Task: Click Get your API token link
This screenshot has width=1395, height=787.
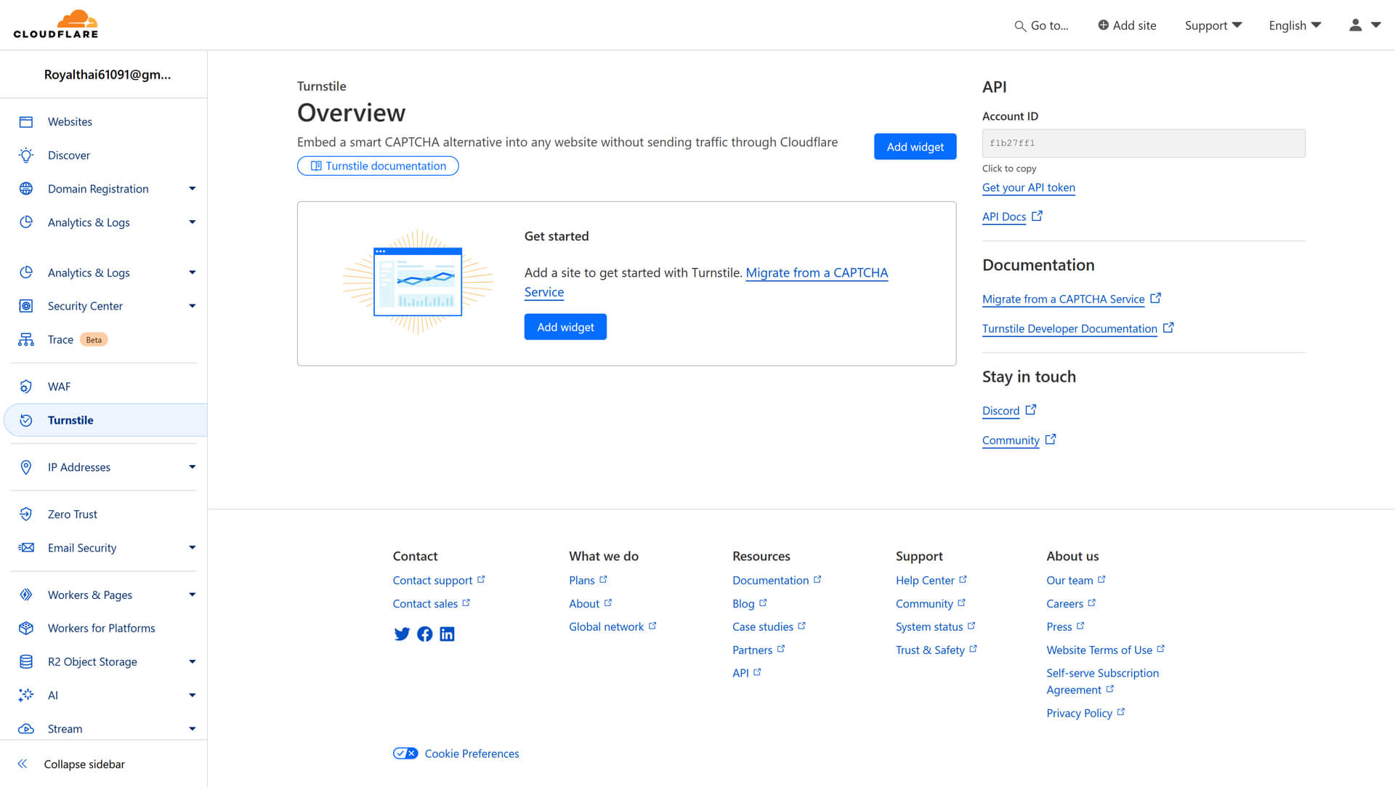Action: point(1028,187)
